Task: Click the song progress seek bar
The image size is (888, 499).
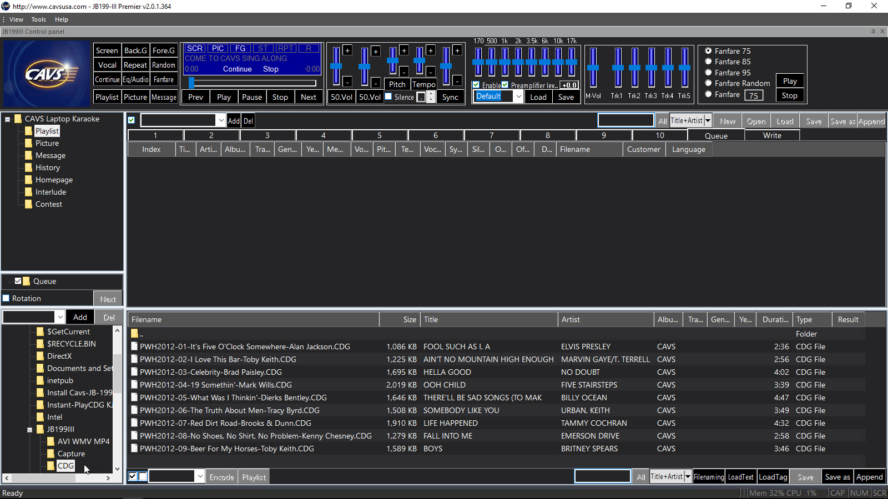Action: pos(253,83)
